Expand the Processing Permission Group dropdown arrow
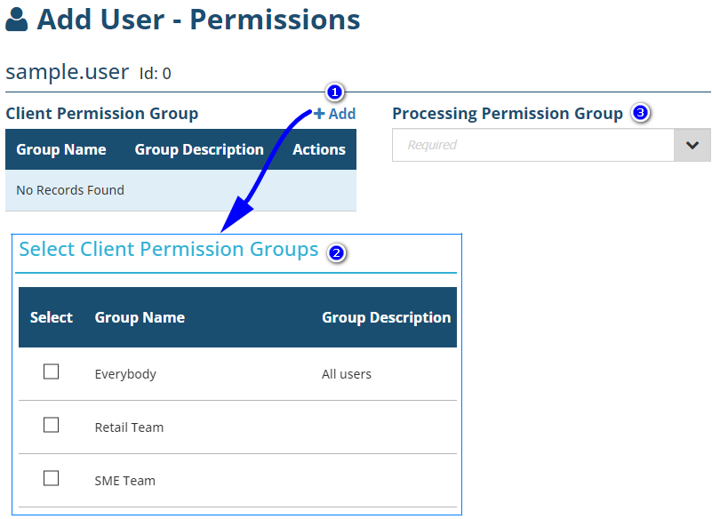Image resolution: width=712 pixels, height=519 pixels. 692,145
